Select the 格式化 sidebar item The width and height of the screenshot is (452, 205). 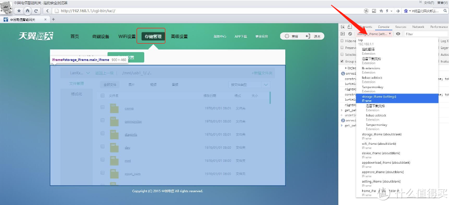point(77,94)
